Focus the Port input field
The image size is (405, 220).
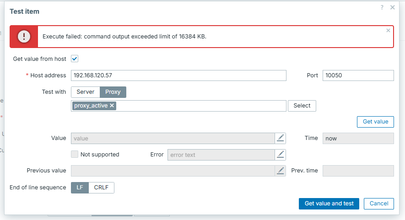358,75
